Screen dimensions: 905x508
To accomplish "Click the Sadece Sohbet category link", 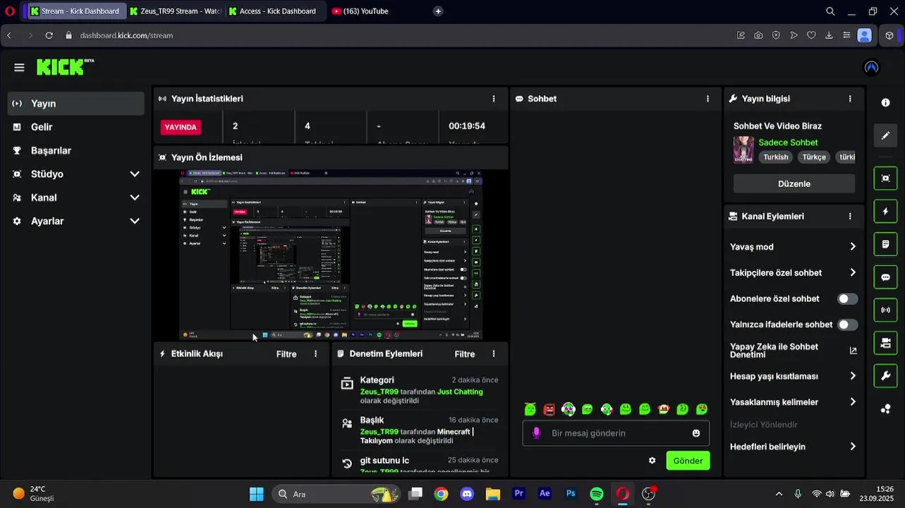I will pos(788,143).
